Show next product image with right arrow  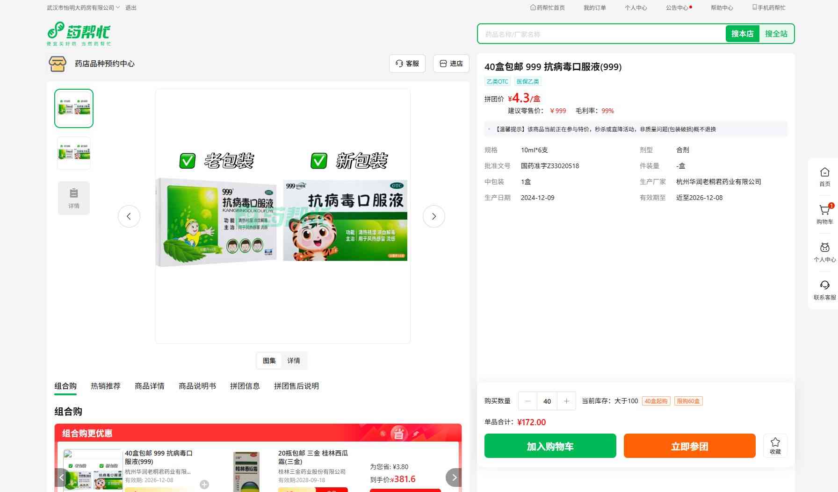click(433, 216)
